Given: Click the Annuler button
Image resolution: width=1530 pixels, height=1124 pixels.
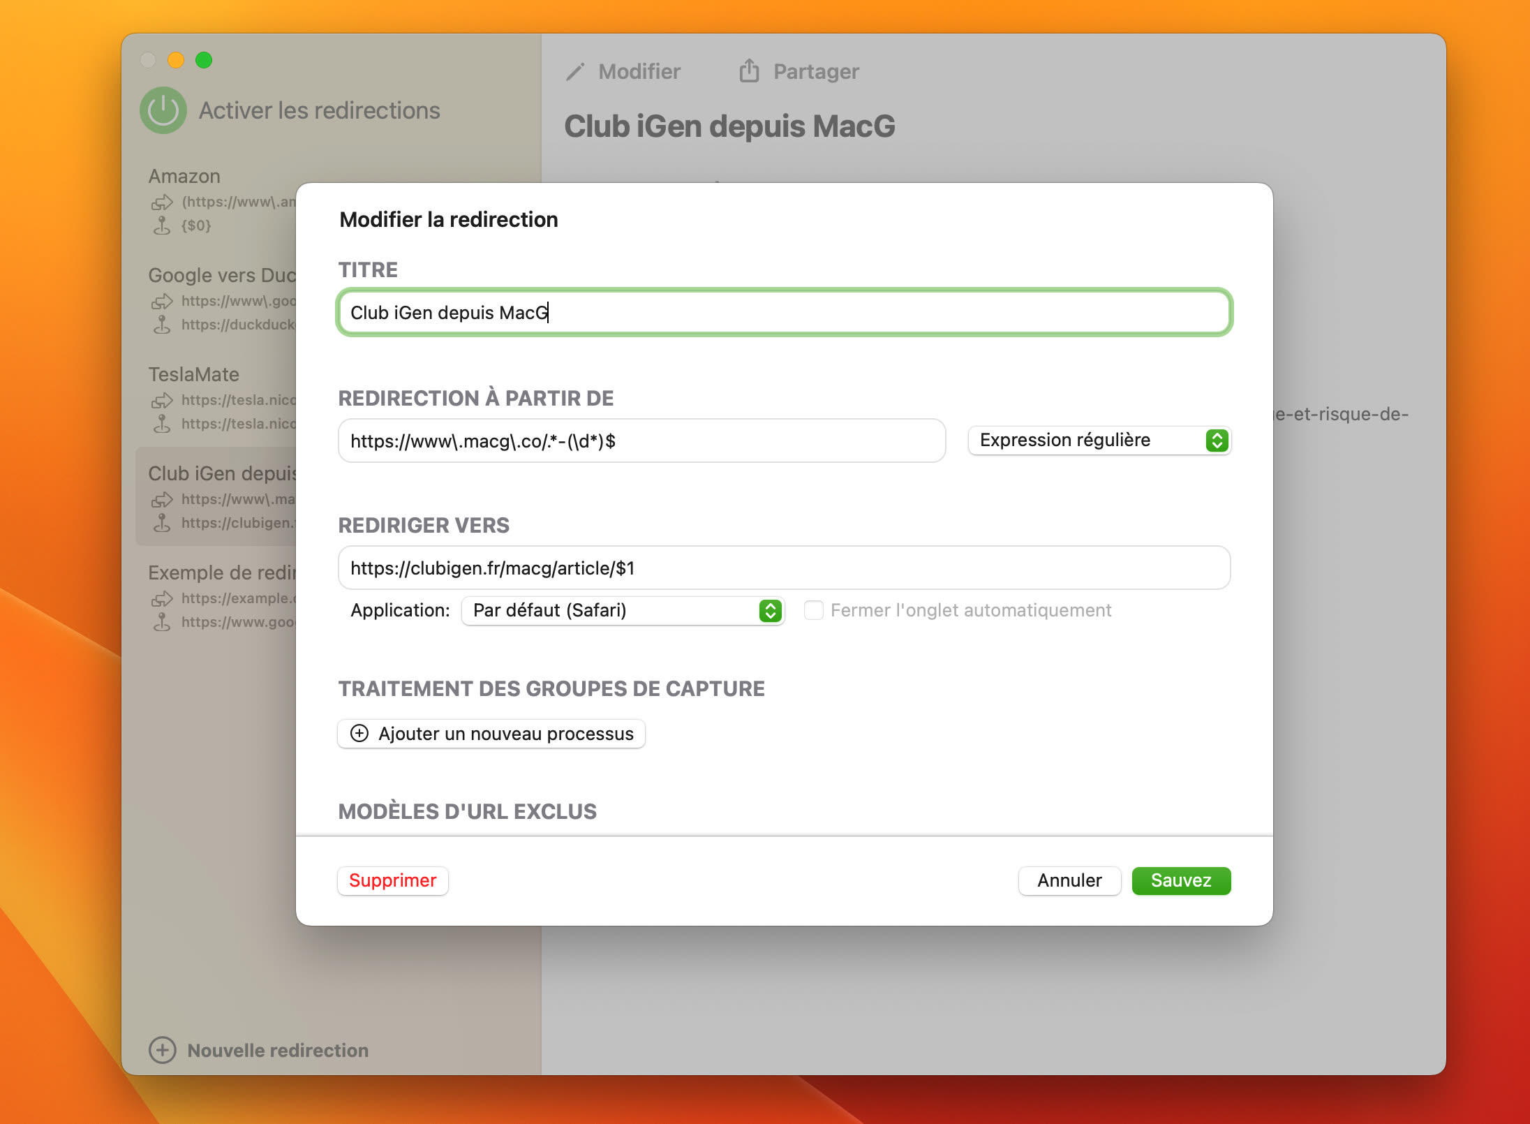Looking at the screenshot, I should pyautogui.click(x=1069, y=880).
